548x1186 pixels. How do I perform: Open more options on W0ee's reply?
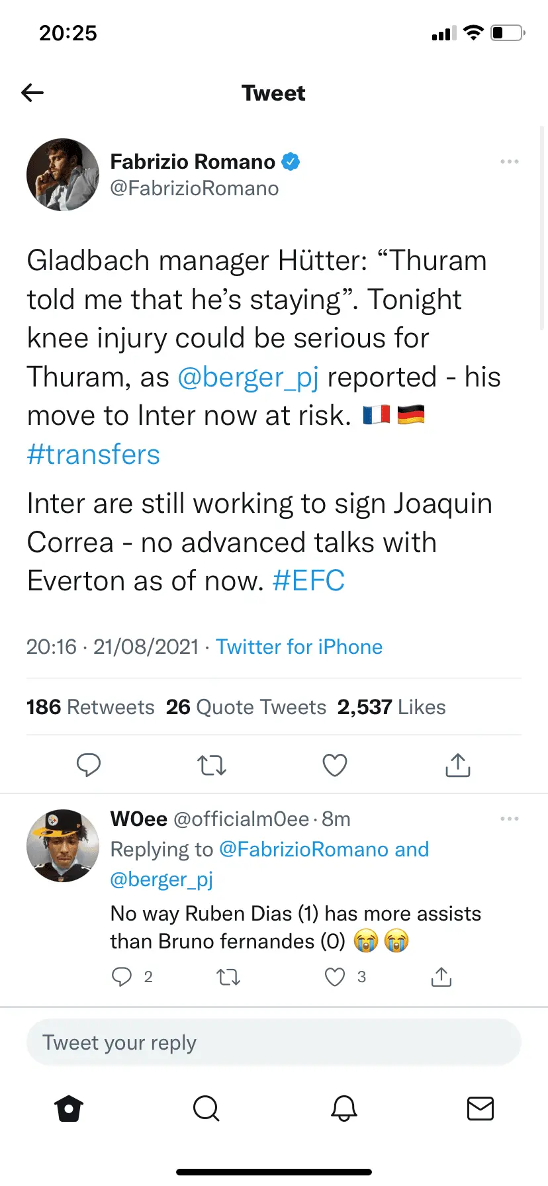[509, 819]
